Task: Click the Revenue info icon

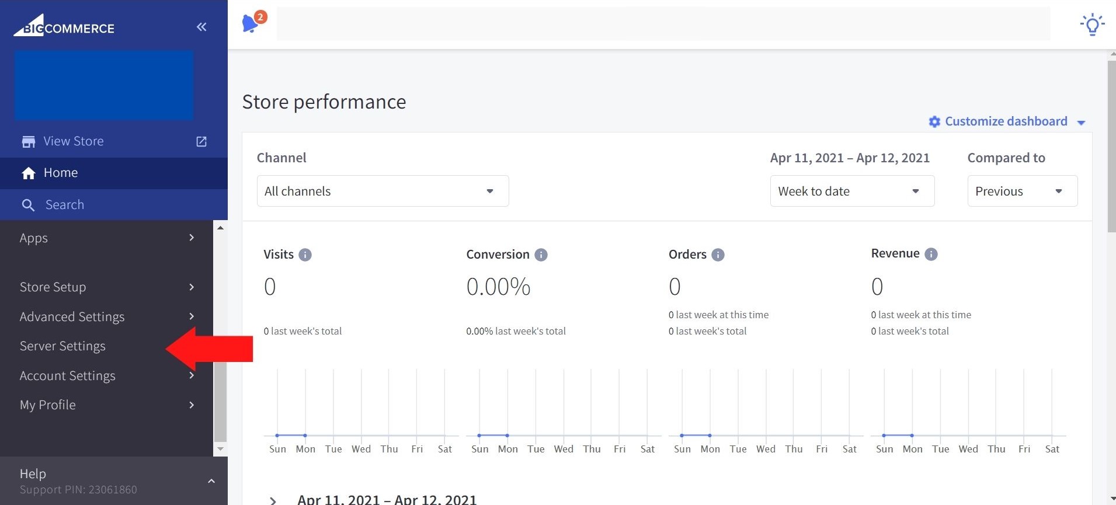Action: (x=931, y=254)
